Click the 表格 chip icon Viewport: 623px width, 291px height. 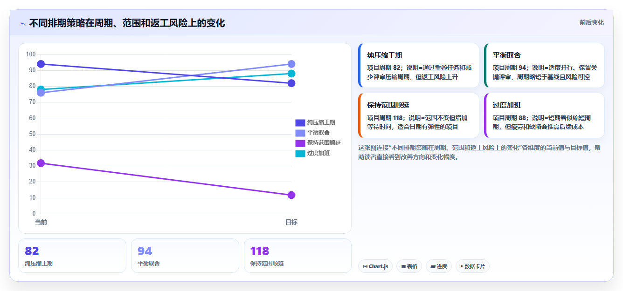[x=403, y=266]
